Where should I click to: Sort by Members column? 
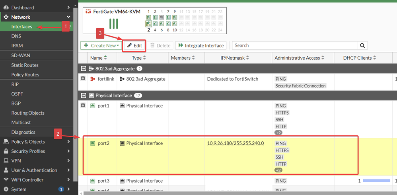point(183,58)
